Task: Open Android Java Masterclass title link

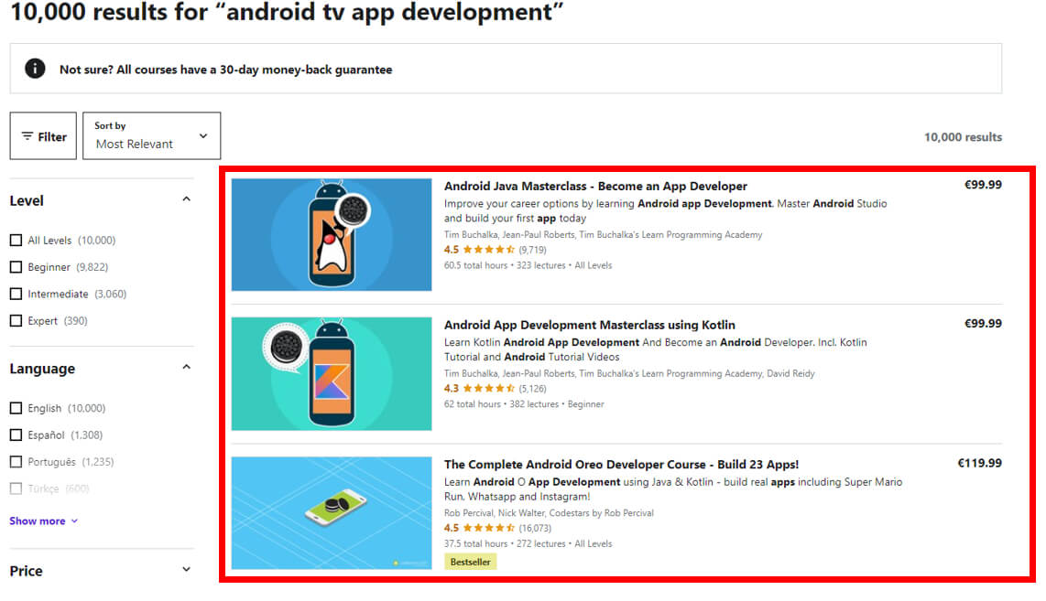Action: click(595, 186)
